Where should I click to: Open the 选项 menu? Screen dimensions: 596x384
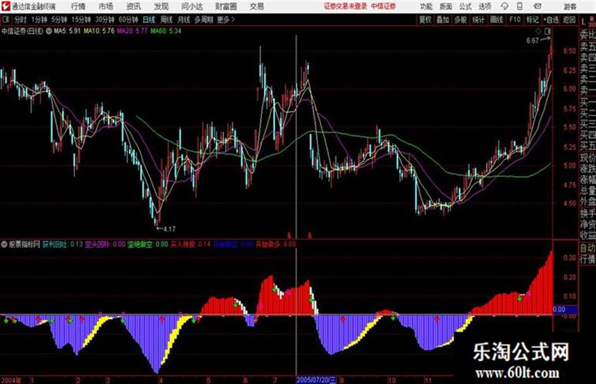coord(484,6)
